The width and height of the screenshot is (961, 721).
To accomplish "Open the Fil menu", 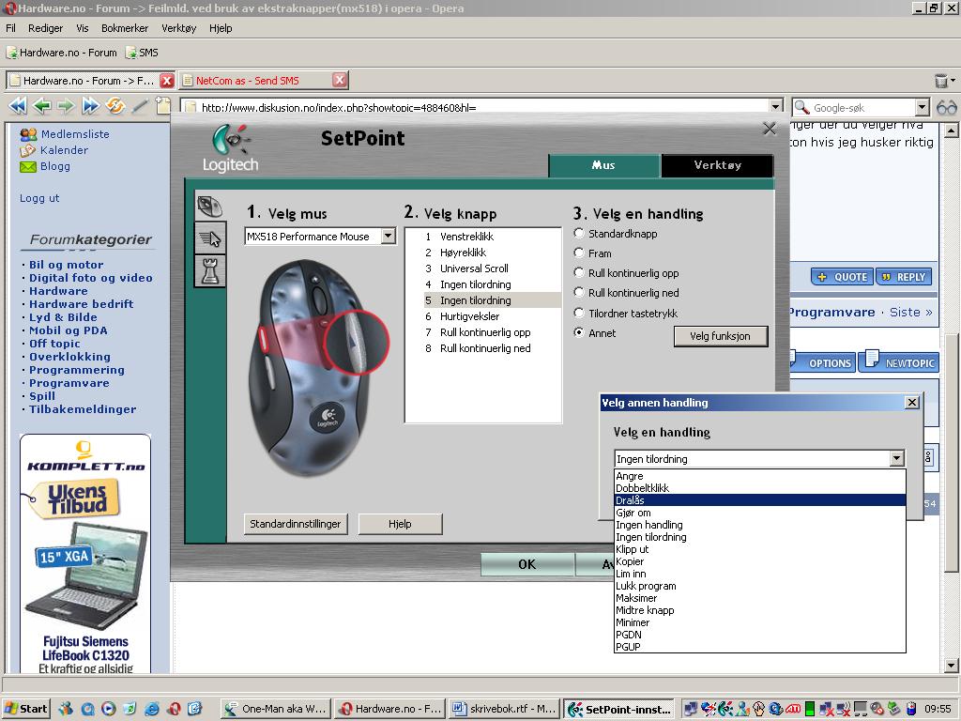I will pos(11,28).
